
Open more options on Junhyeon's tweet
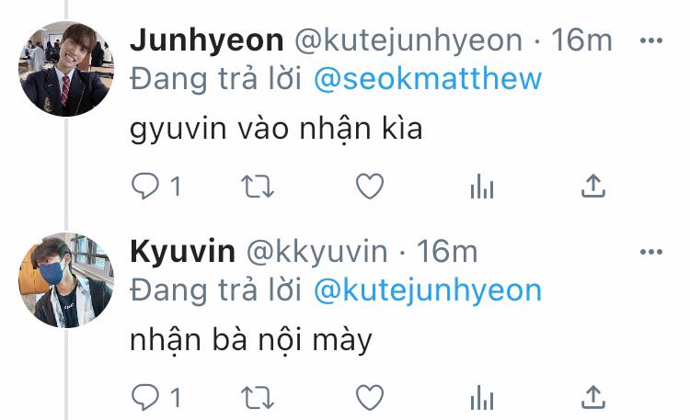pos(651,40)
